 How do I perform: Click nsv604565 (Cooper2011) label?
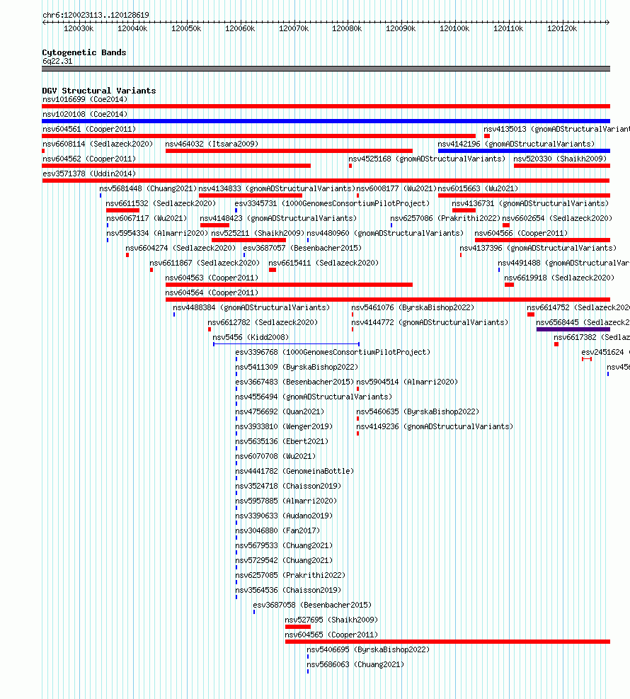point(331,635)
